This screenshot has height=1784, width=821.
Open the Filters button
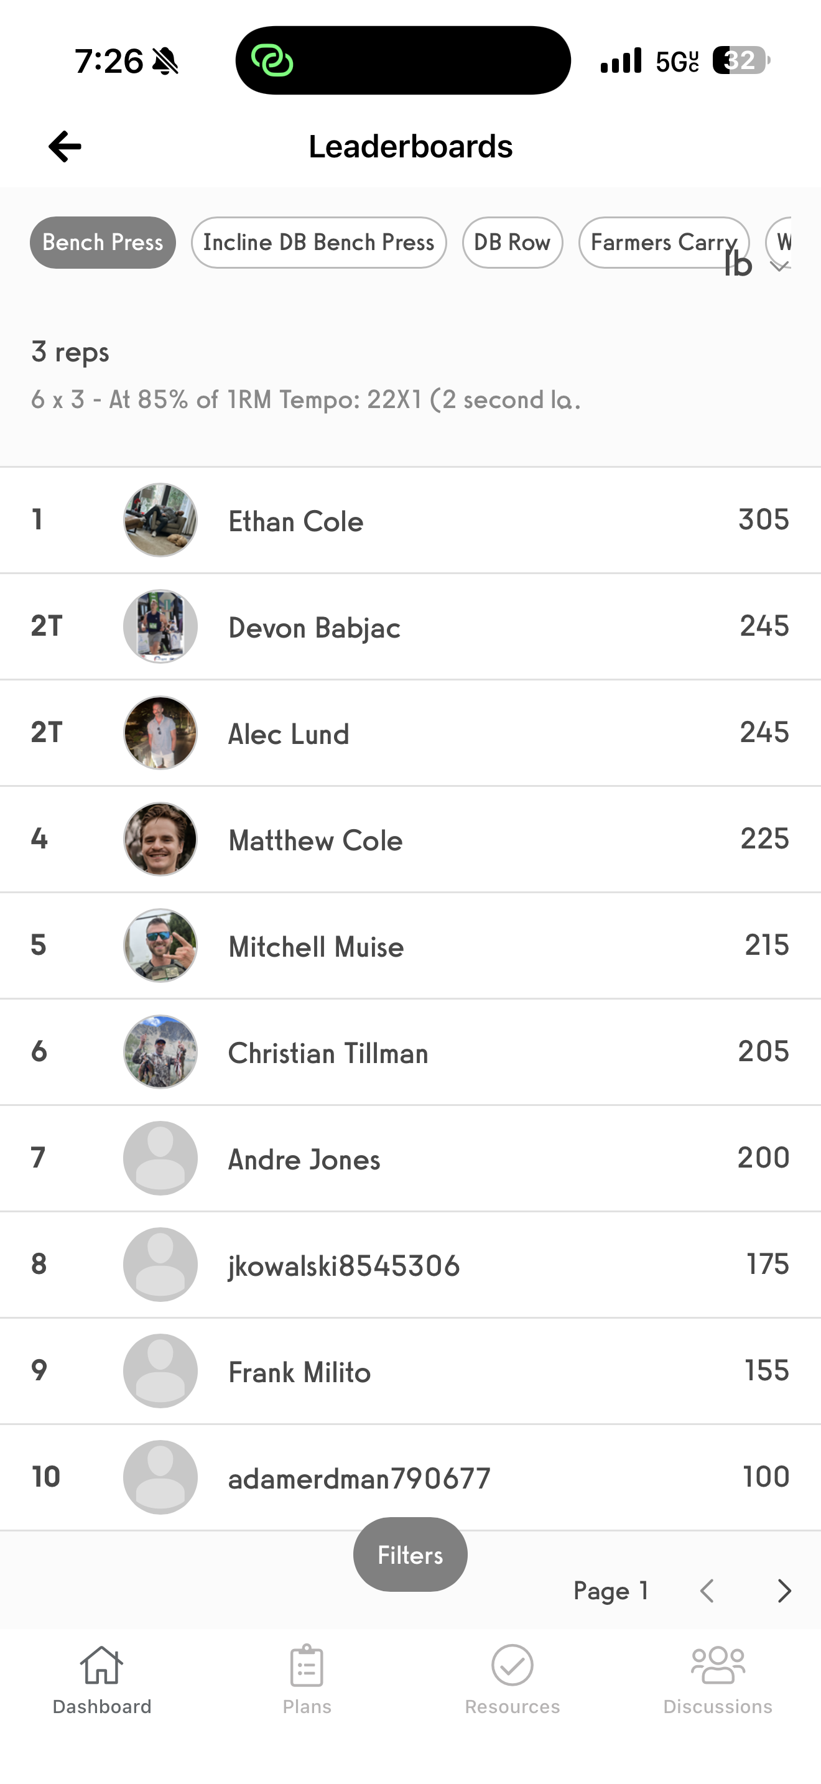[410, 1554]
